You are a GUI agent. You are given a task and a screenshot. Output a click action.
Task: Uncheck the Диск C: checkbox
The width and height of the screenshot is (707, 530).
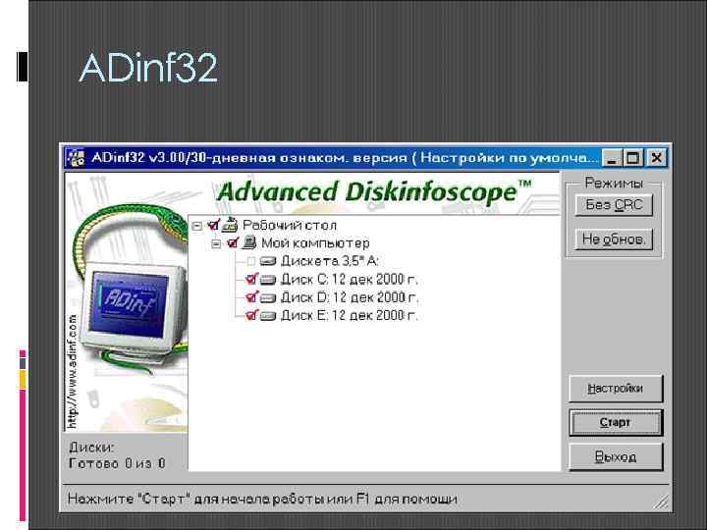251,280
